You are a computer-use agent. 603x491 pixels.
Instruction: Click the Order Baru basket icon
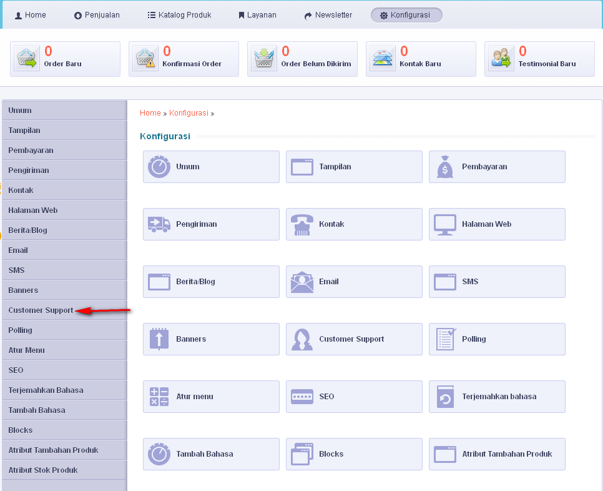tap(27, 58)
